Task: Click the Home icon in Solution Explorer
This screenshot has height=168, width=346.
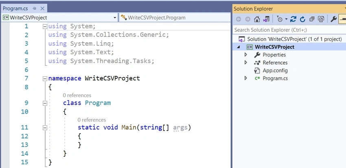Action: (x=257, y=19)
